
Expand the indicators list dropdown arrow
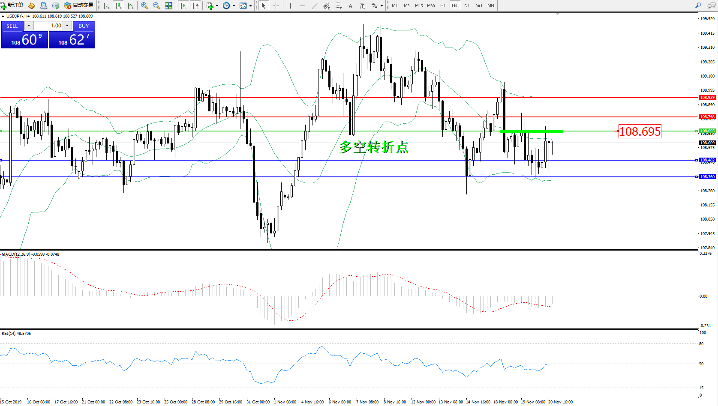[217, 6]
